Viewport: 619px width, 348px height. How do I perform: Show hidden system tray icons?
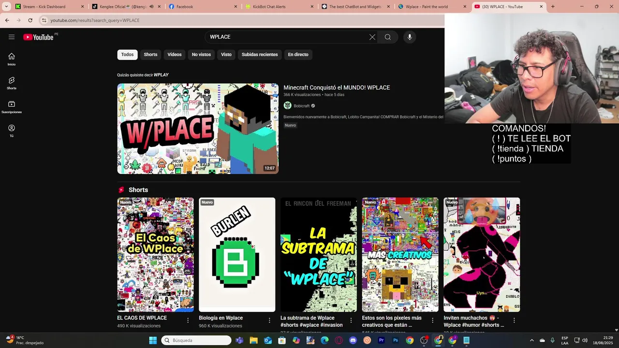(532, 340)
